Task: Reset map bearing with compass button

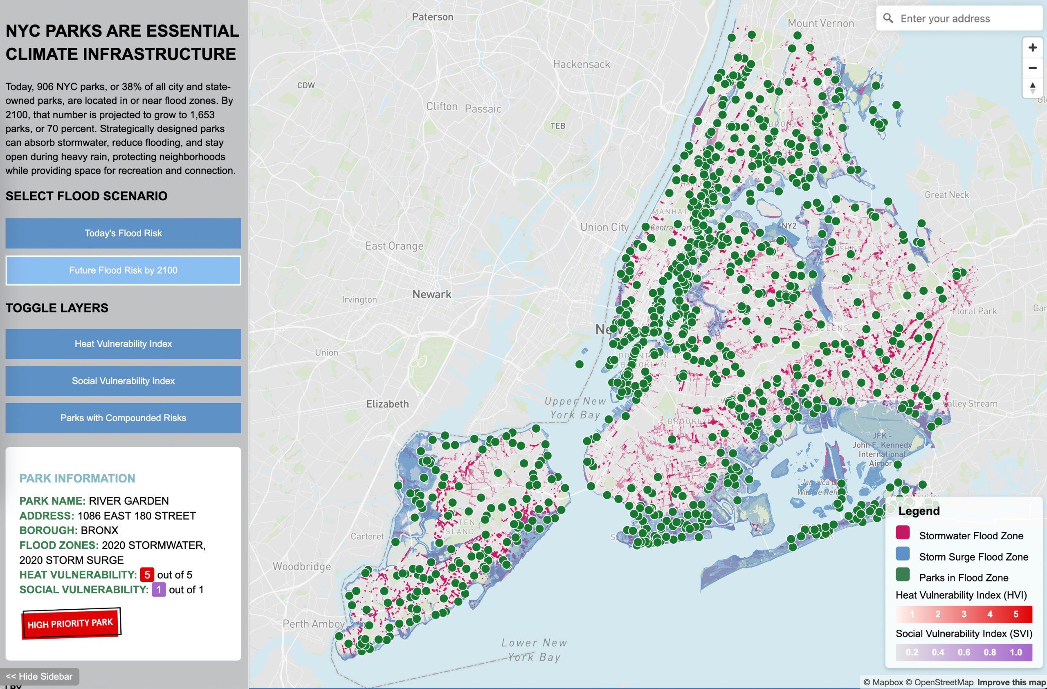Action: [x=1032, y=88]
